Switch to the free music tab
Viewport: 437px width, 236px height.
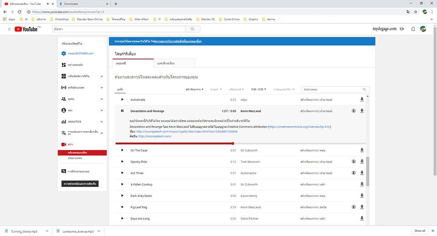(133, 64)
